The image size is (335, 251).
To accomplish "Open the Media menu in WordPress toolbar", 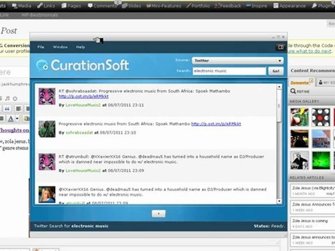I will [22, 6].
